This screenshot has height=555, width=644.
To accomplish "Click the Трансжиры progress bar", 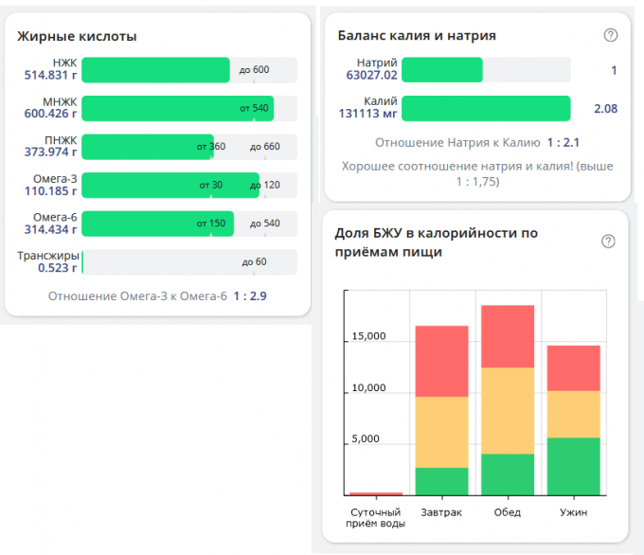I will [189, 261].
